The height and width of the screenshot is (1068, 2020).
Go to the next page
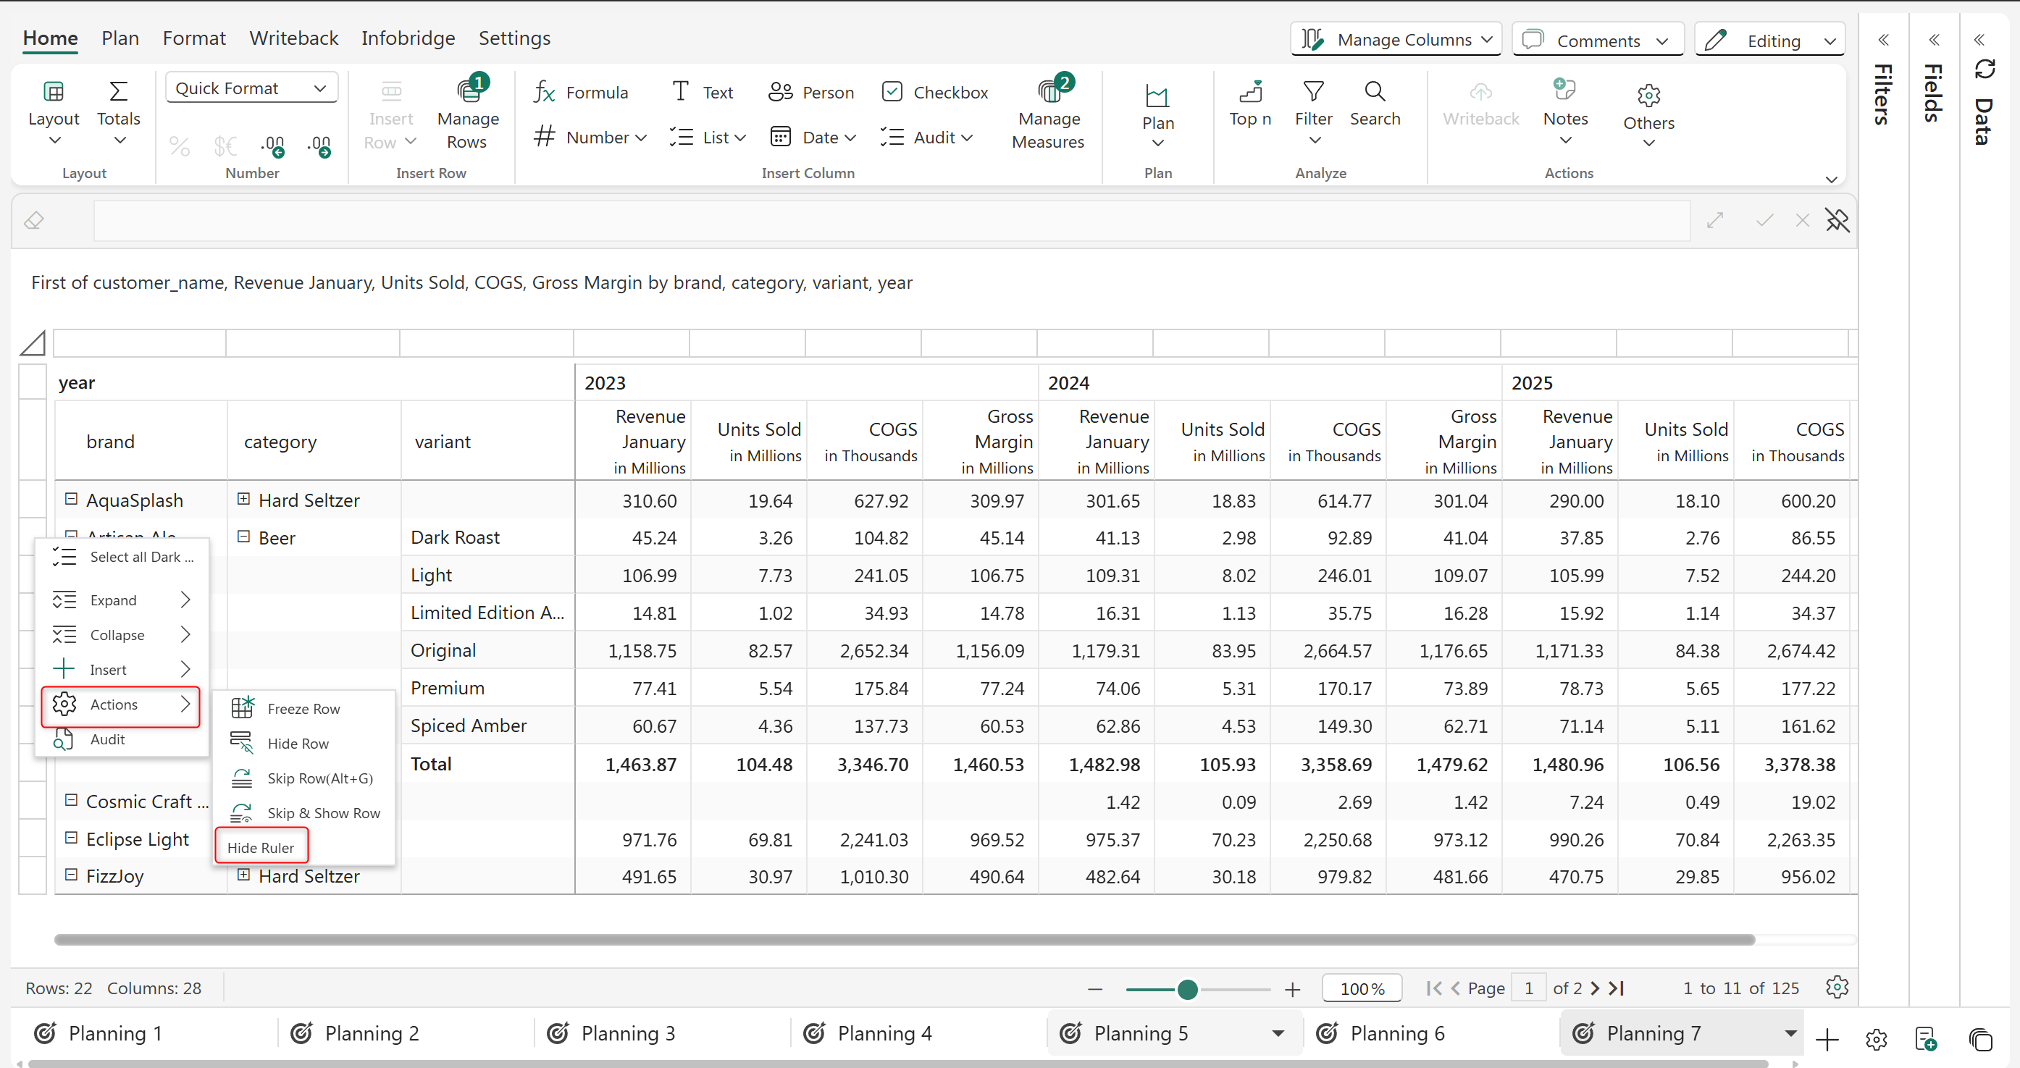click(1595, 988)
